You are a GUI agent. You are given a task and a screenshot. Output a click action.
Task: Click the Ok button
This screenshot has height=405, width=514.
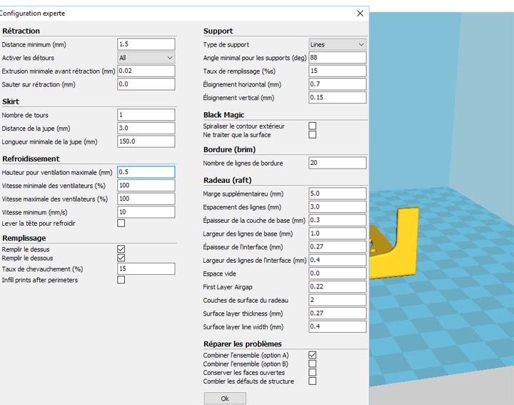pos(225,399)
